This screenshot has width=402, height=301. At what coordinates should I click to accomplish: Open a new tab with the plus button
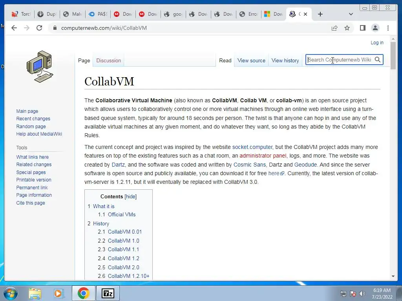pyautogui.click(x=320, y=14)
